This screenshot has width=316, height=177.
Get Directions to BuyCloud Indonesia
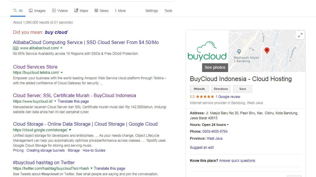tap(221, 89)
